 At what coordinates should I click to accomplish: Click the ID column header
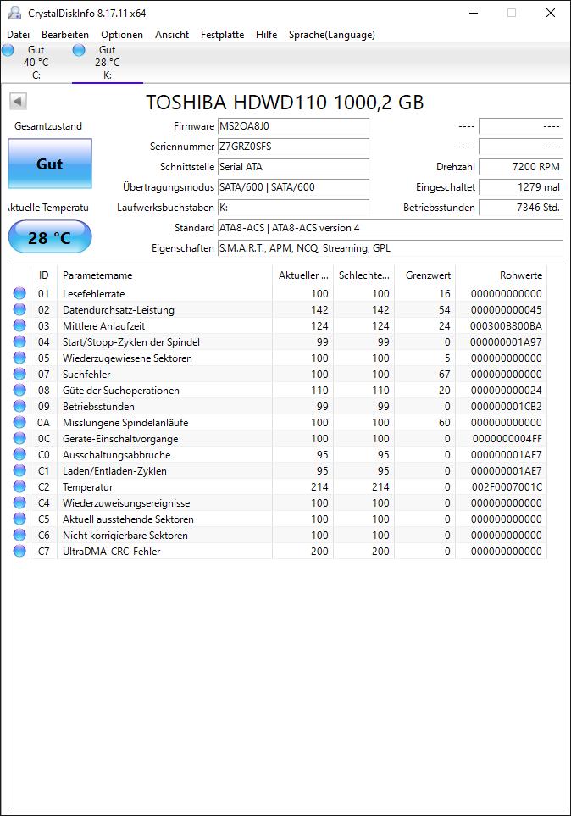coord(44,275)
